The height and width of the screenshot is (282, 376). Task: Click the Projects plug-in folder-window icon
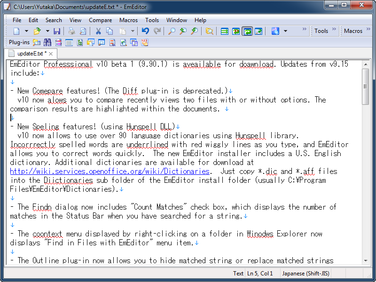pos(91,42)
